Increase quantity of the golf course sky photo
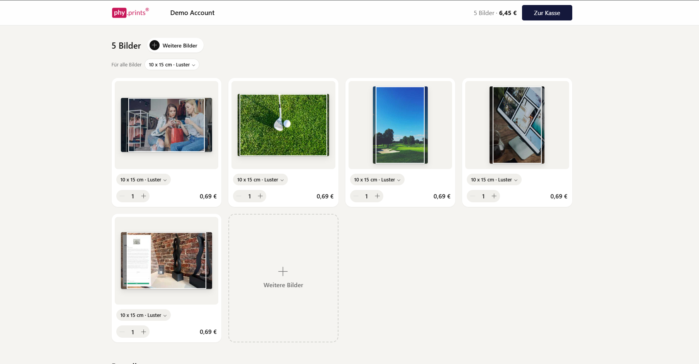 [378, 196]
